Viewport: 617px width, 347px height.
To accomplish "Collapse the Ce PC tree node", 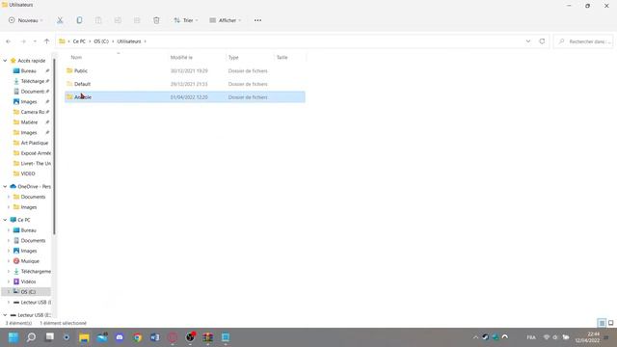I will (5, 220).
